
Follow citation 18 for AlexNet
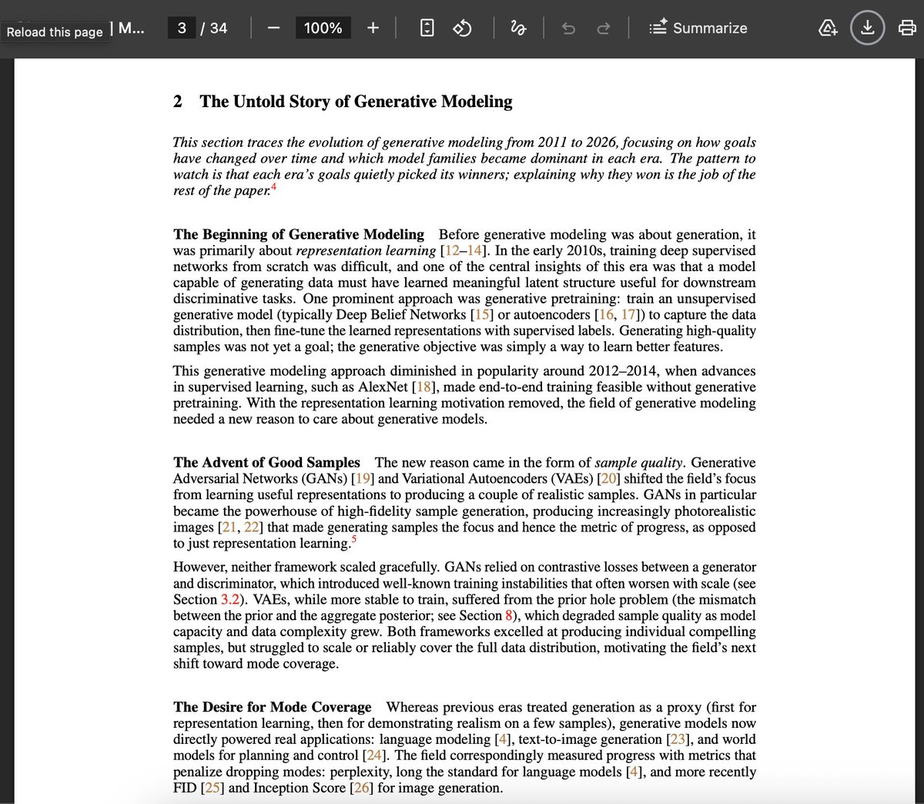tap(423, 387)
